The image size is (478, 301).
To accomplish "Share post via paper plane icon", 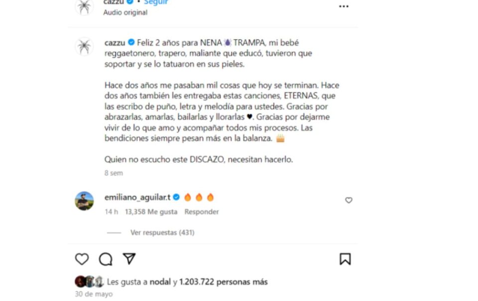I will [129, 259].
